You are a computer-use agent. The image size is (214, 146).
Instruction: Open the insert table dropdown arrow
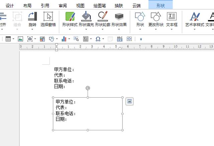tap(13, 39)
